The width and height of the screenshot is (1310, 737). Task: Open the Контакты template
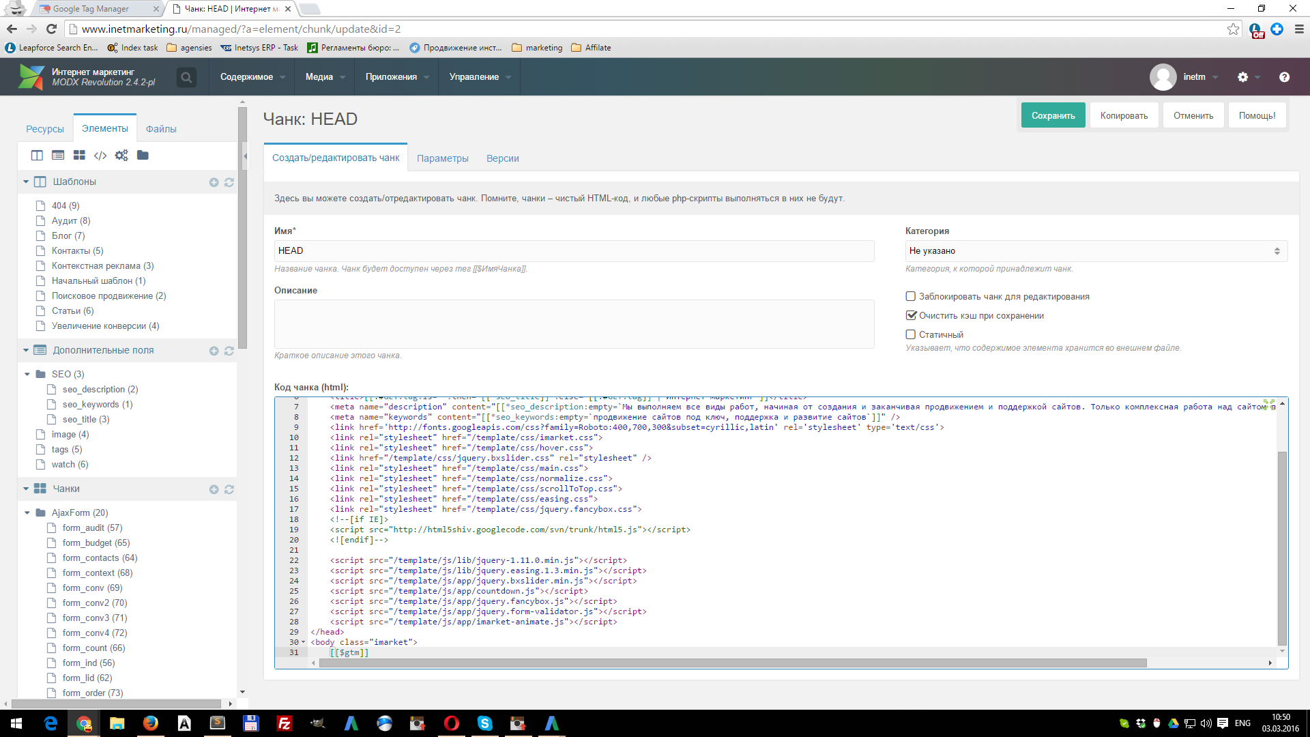click(x=77, y=251)
